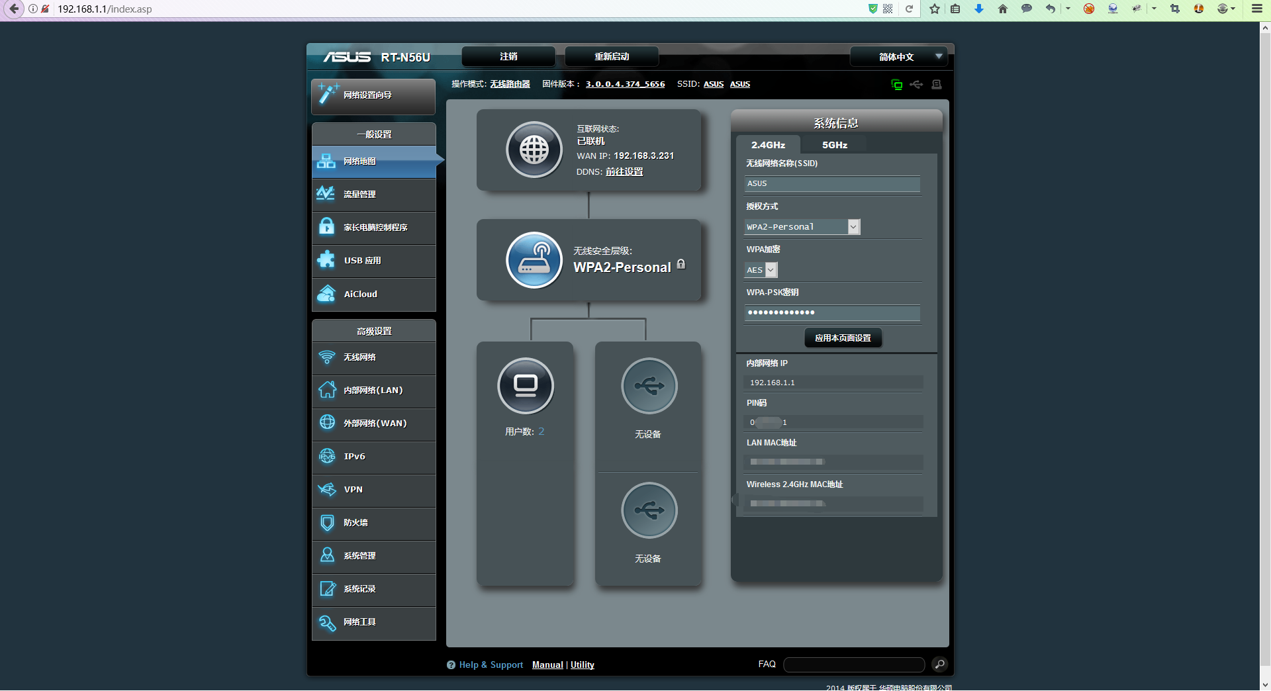Click the LAN house icon

coord(327,390)
